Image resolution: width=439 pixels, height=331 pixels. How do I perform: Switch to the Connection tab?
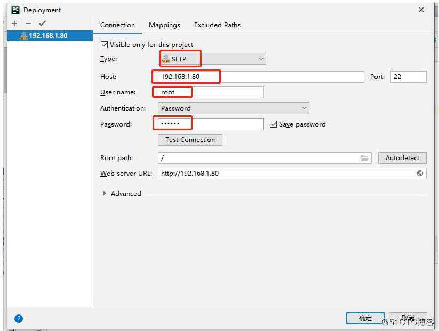point(117,25)
